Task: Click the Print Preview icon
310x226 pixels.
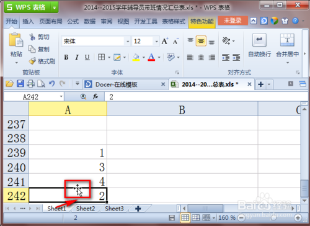Action: pos(41,84)
